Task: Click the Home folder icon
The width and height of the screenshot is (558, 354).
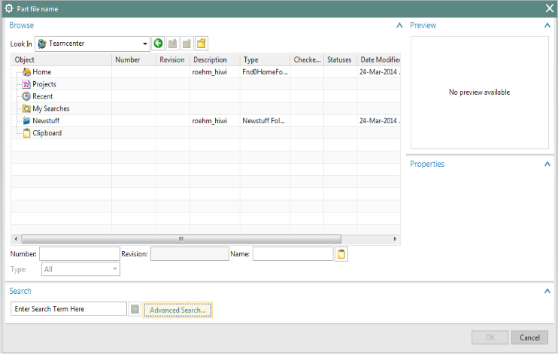Action: pyautogui.click(x=26, y=72)
